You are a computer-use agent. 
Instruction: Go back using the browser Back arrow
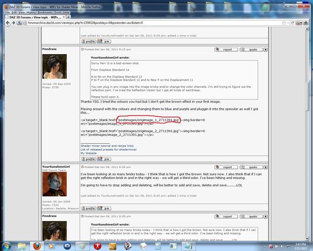pyautogui.click(x=8, y=23)
